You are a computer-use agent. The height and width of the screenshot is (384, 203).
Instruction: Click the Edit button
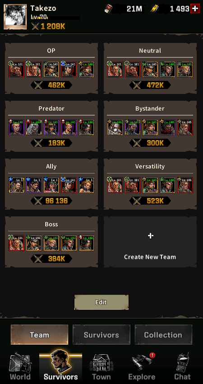(101, 302)
